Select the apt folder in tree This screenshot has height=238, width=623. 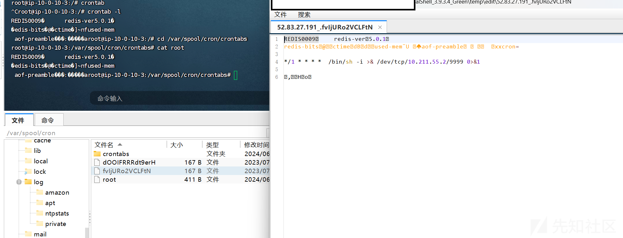click(x=50, y=203)
